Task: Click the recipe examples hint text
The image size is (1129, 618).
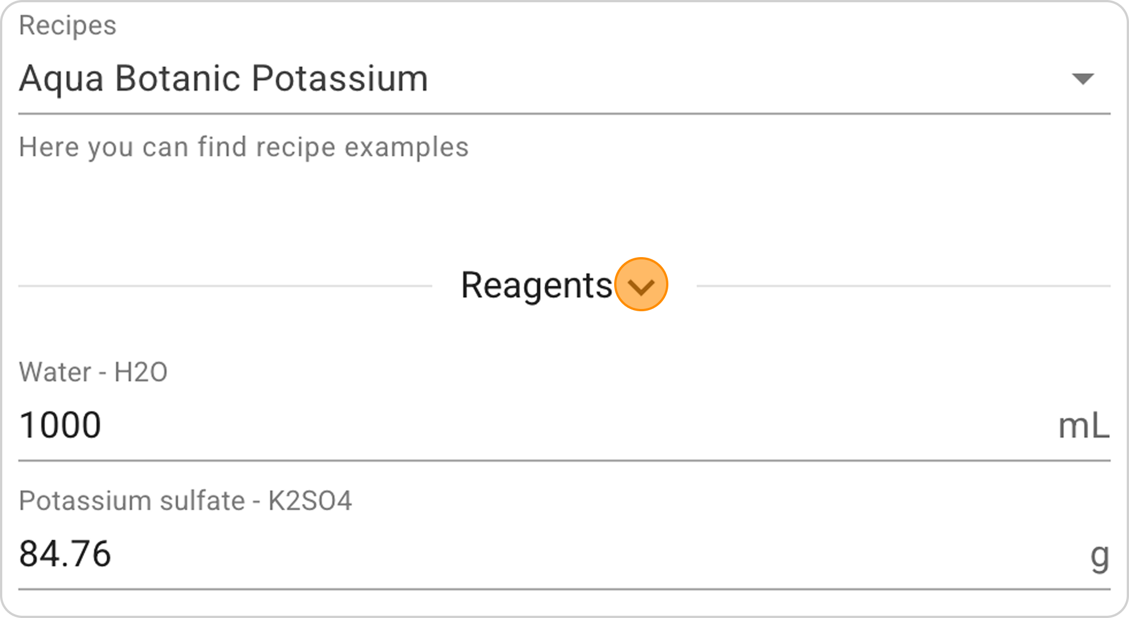Action: 243,147
